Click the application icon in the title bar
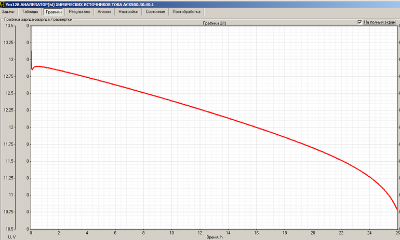Screen dimensions: 400x240 (2, 4)
